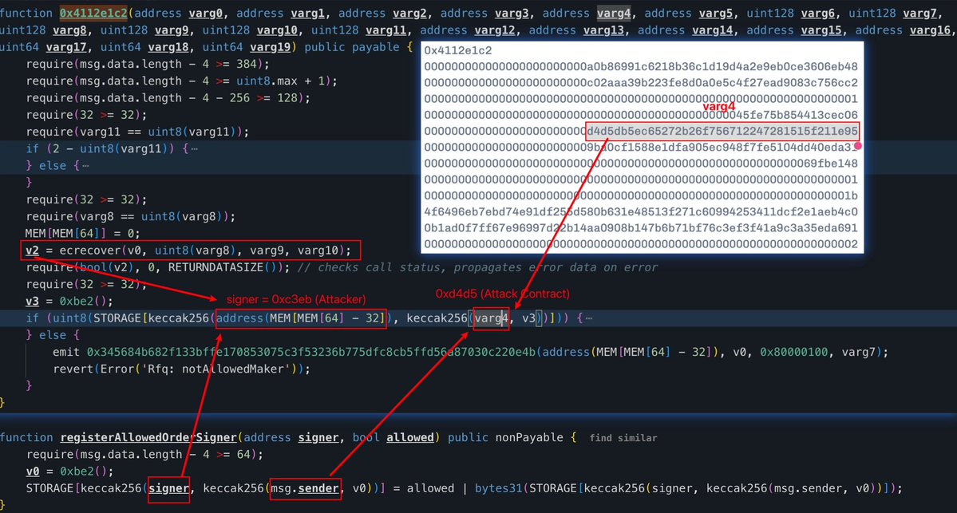Click the v2 variable in the ecrecover assignment
This screenshot has width=957, height=513.
coord(32,251)
